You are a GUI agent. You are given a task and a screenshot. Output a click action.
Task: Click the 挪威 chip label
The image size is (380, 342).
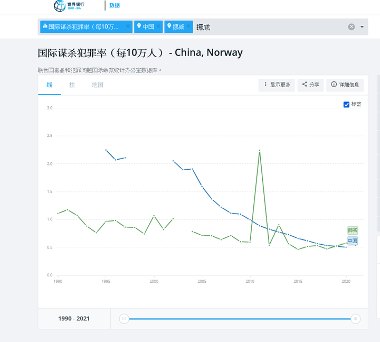pyautogui.click(x=178, y=27)
